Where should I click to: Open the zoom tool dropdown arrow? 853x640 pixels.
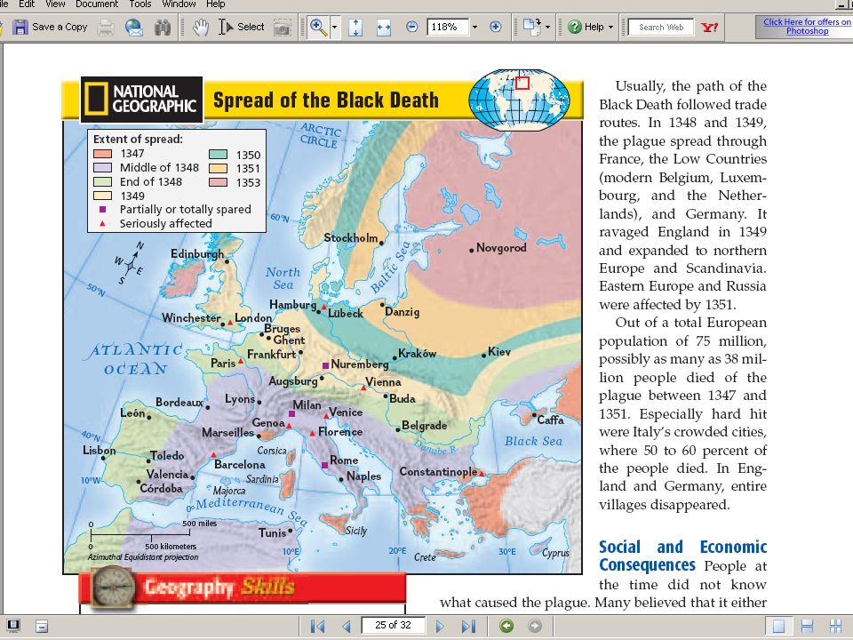335,27
